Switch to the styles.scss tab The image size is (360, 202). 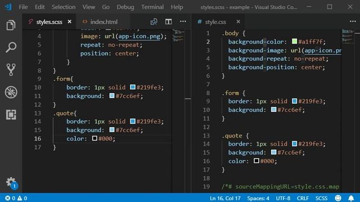click(x=49, y=22)
